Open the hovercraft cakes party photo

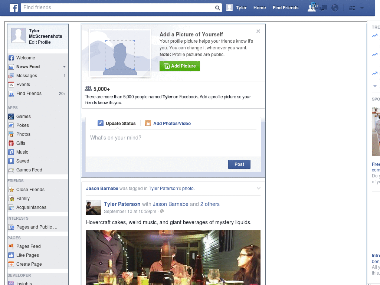click(x=173, y=257)
